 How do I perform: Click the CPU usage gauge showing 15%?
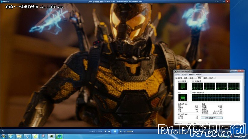point(183,86)
